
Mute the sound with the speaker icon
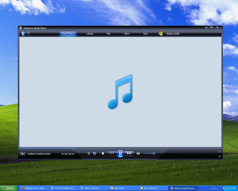coord(138,153)
